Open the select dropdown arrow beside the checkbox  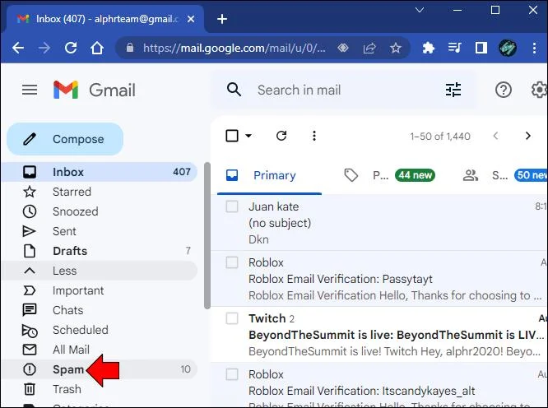(248, 136)
